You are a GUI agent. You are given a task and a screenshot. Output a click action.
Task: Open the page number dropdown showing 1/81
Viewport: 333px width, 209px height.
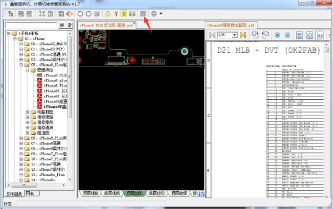[x=235, y=35]
